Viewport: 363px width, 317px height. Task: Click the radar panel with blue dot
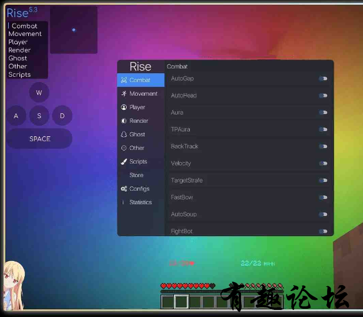74,30
